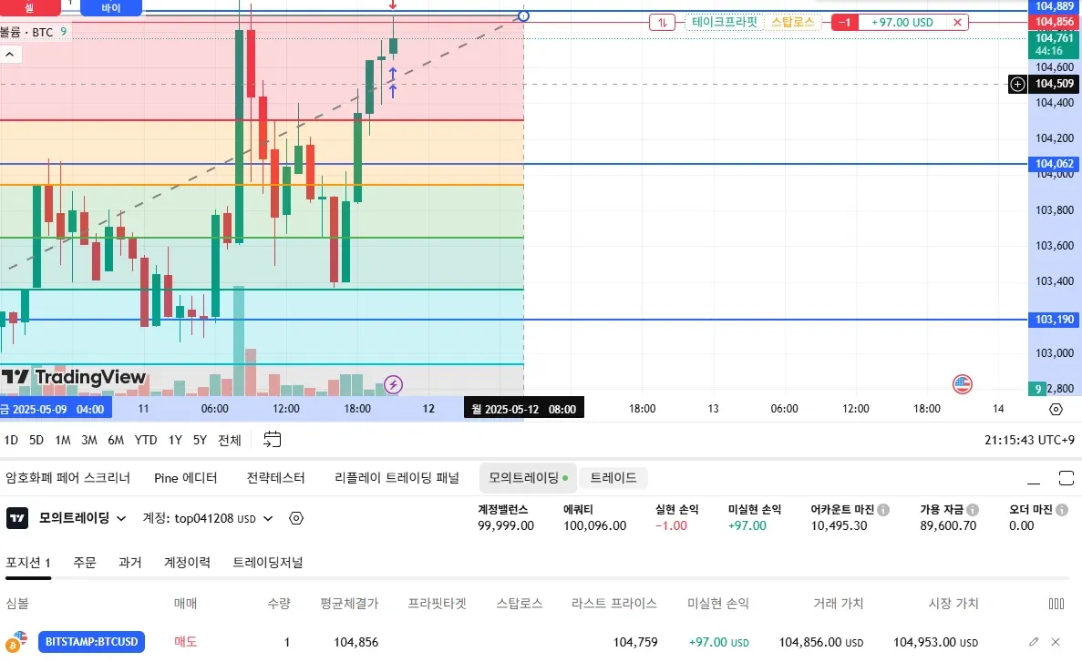Select the 5Y time range
Image resolution: width=1082 pixels, height=662 pixels.
(201, 440)
